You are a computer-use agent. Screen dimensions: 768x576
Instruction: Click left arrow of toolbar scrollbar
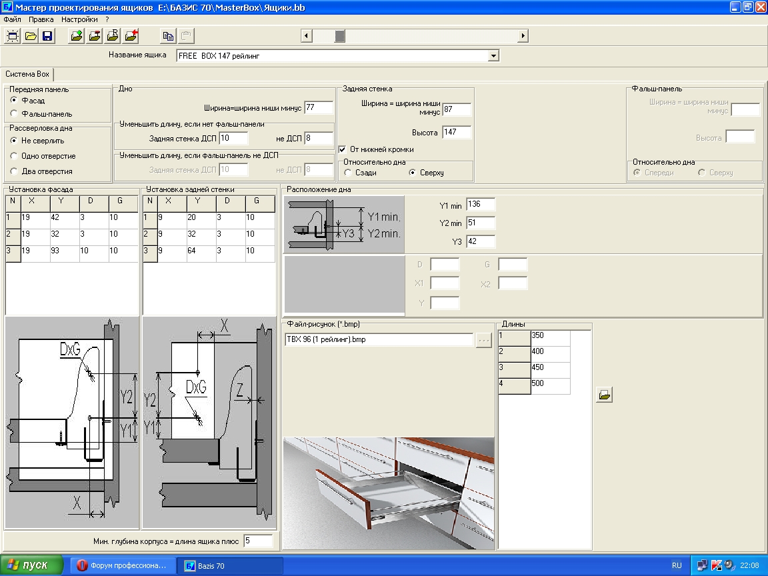click(x=307, y=35)
